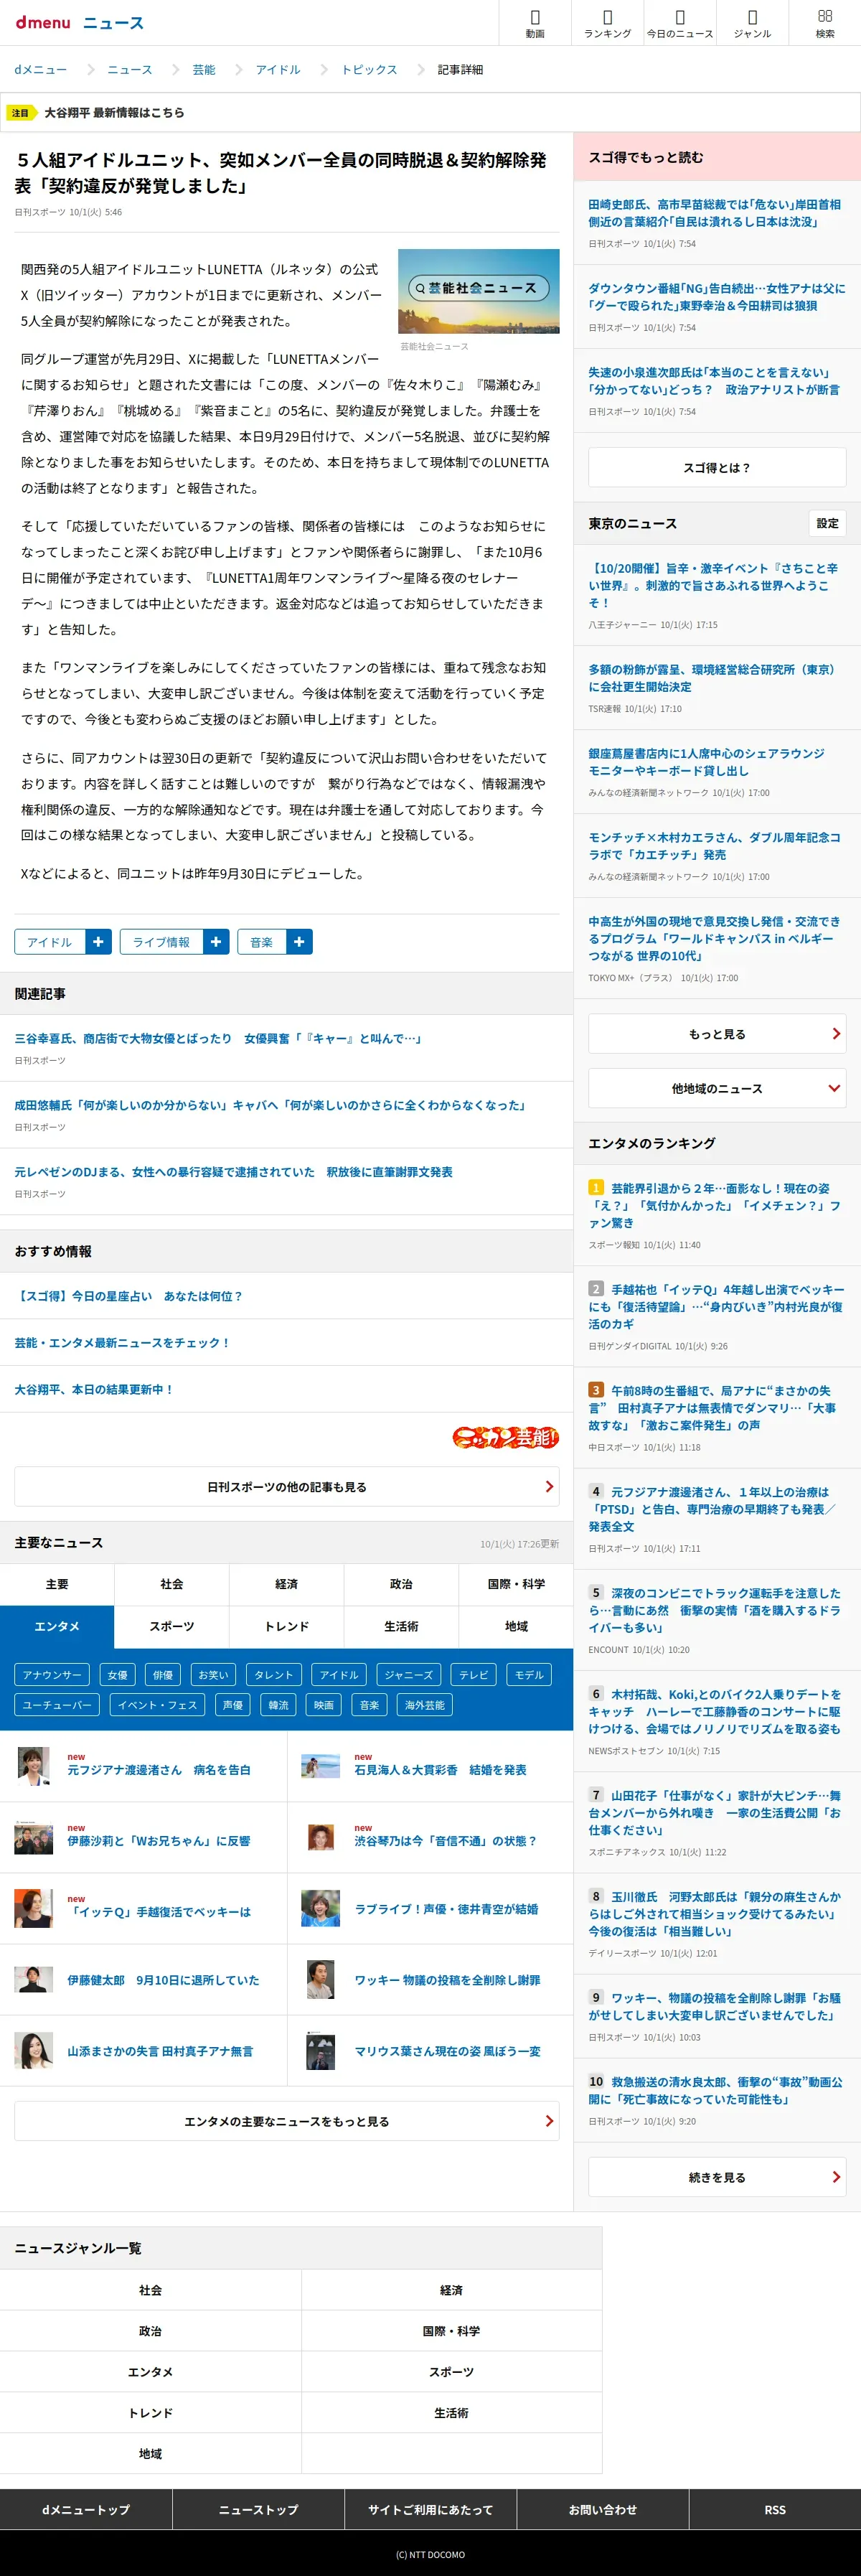861x2576 pixels.
Task: Click スゴ得とは？ button
Action: click(x=717, y=467)
